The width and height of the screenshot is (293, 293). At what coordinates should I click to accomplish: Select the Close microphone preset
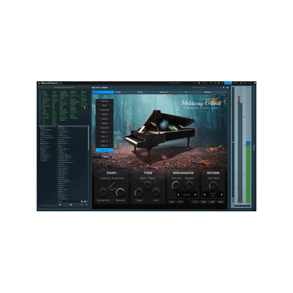(104, 119)
